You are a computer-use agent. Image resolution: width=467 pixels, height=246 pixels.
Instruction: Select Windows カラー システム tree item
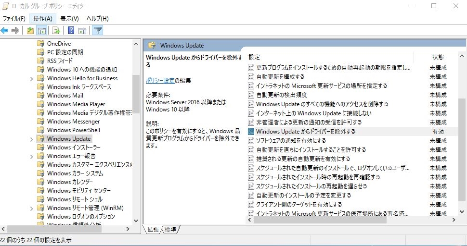pos(75,173)
